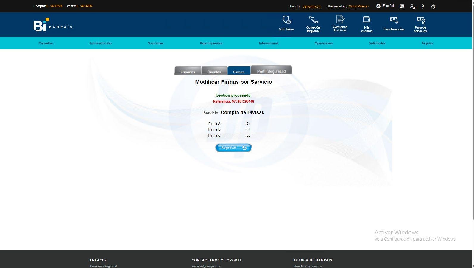474x268 pixels.
Task: Open Conexión Regional icon
Action: (x=313, y=20)
